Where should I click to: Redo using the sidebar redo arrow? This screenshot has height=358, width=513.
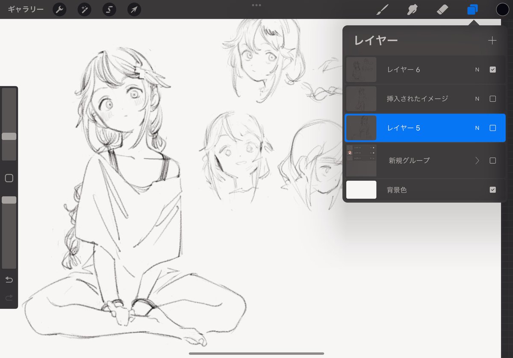(9, 298)
